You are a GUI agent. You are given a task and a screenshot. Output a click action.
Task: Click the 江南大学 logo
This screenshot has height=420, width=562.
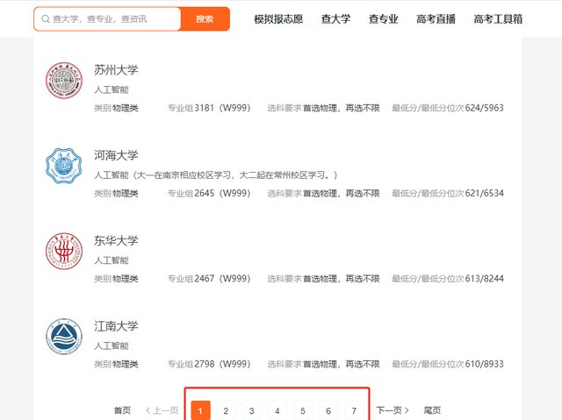tap(64, 337)
